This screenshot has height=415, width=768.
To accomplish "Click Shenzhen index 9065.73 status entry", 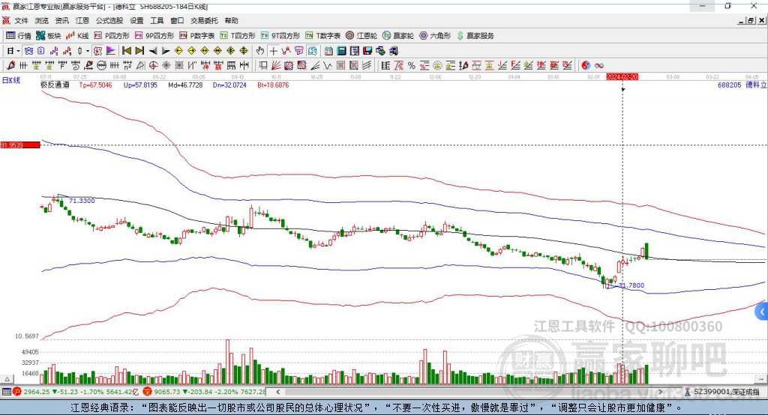I will coord(204,392).
